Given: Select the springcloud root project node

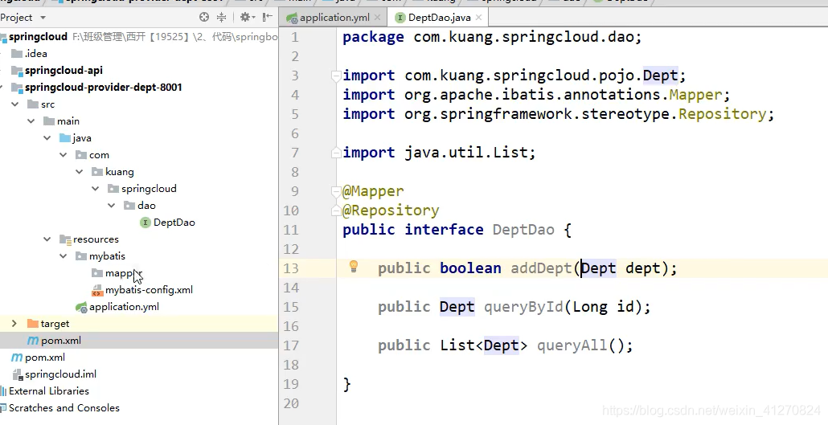Looking at the screenshot, I should [x=38, y=36].
